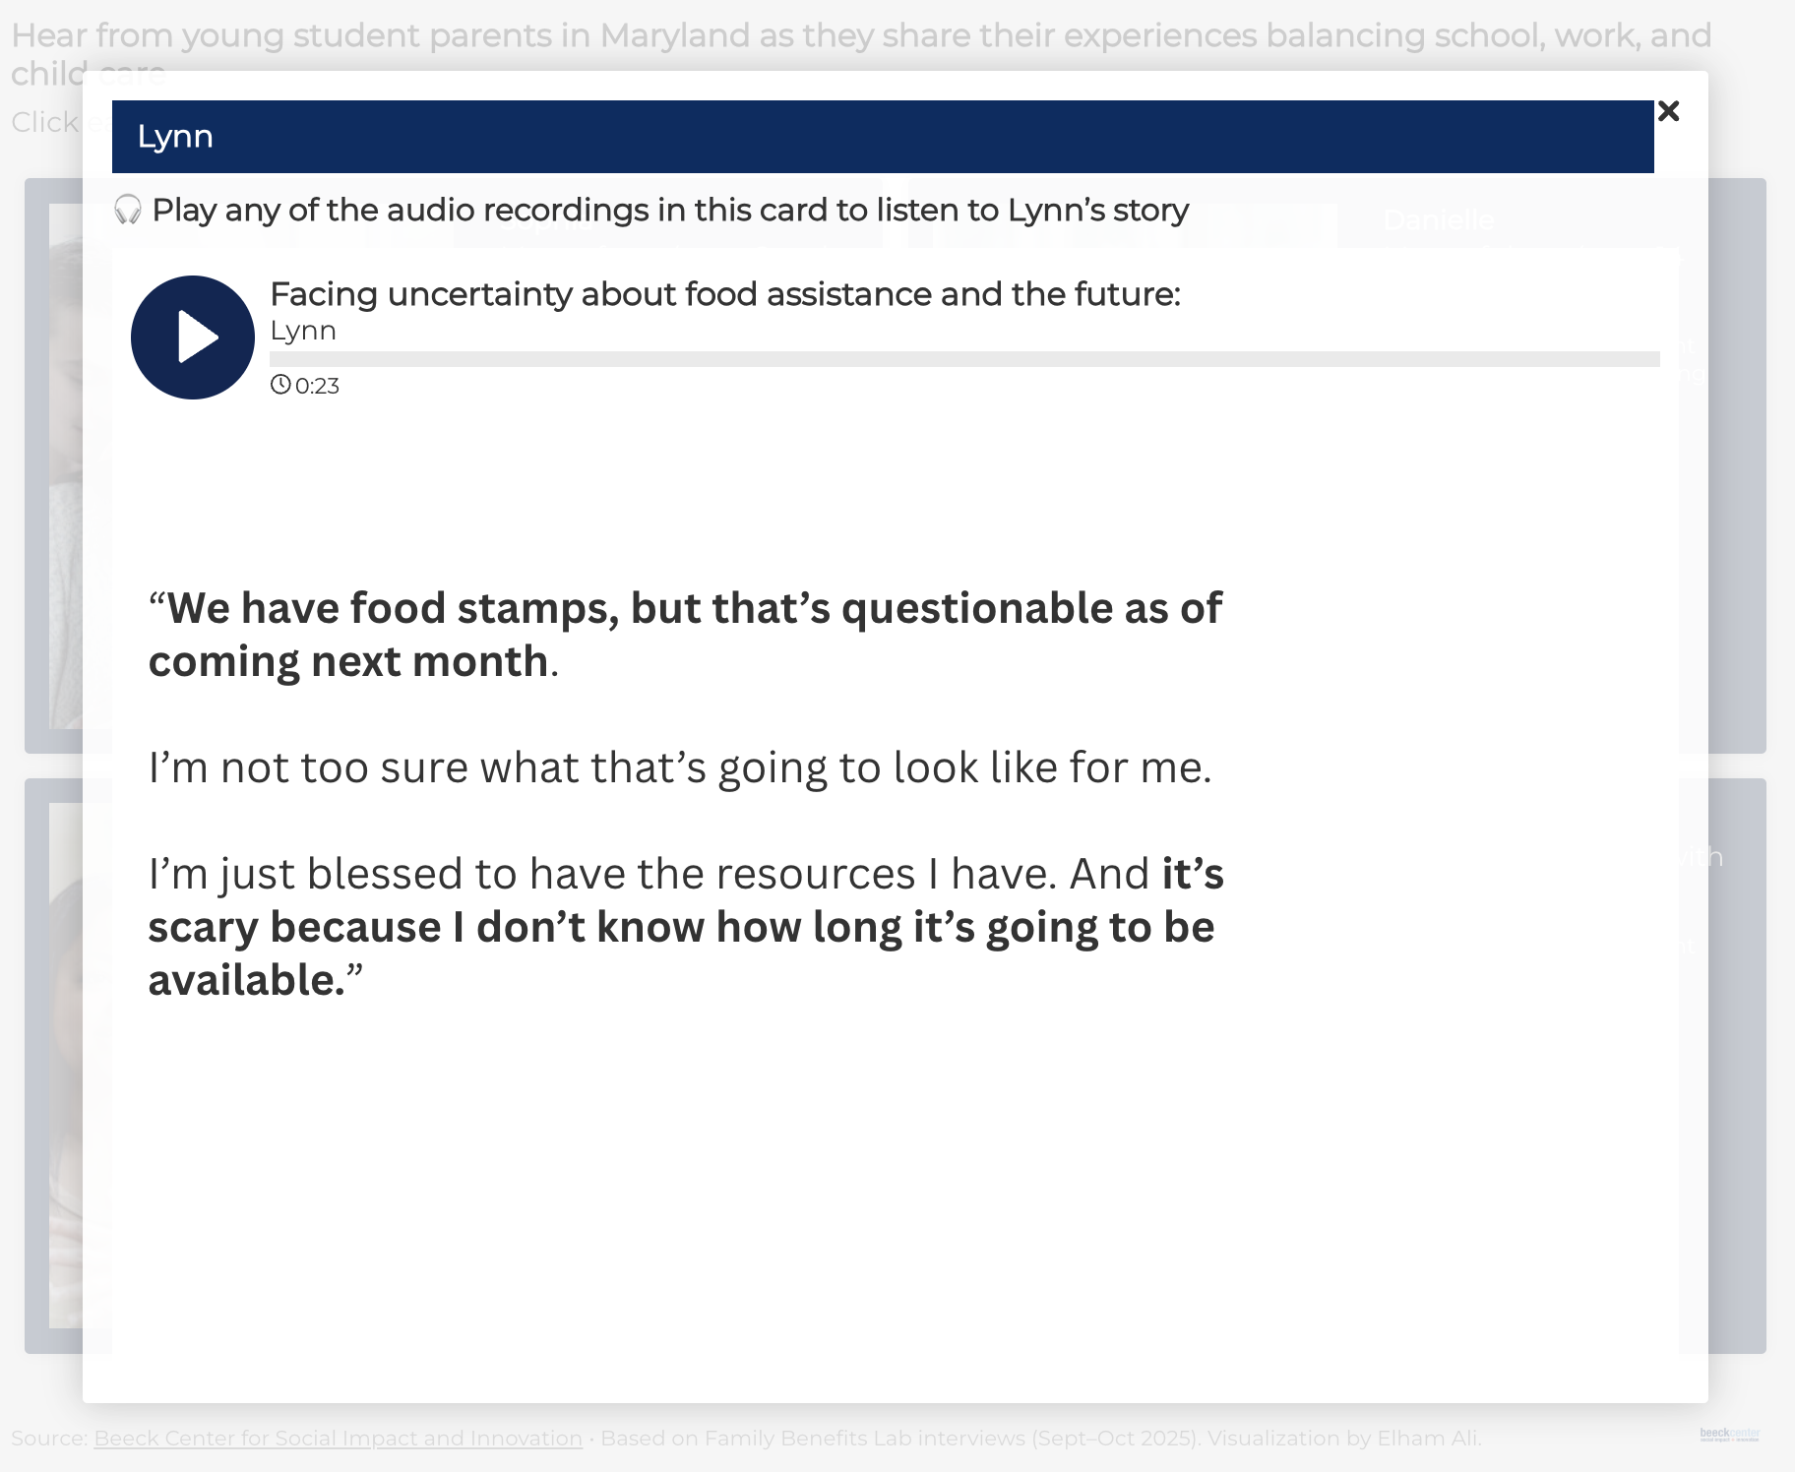1795x1472 pixels.
Task: Play Lynn's food assistance audio recording
Action: pos(193,337)
